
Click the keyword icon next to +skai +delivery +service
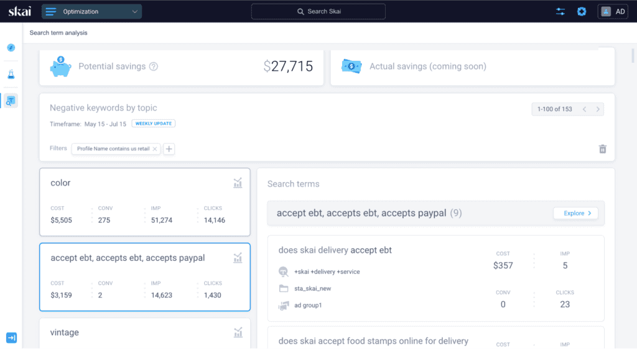point(284,271)
